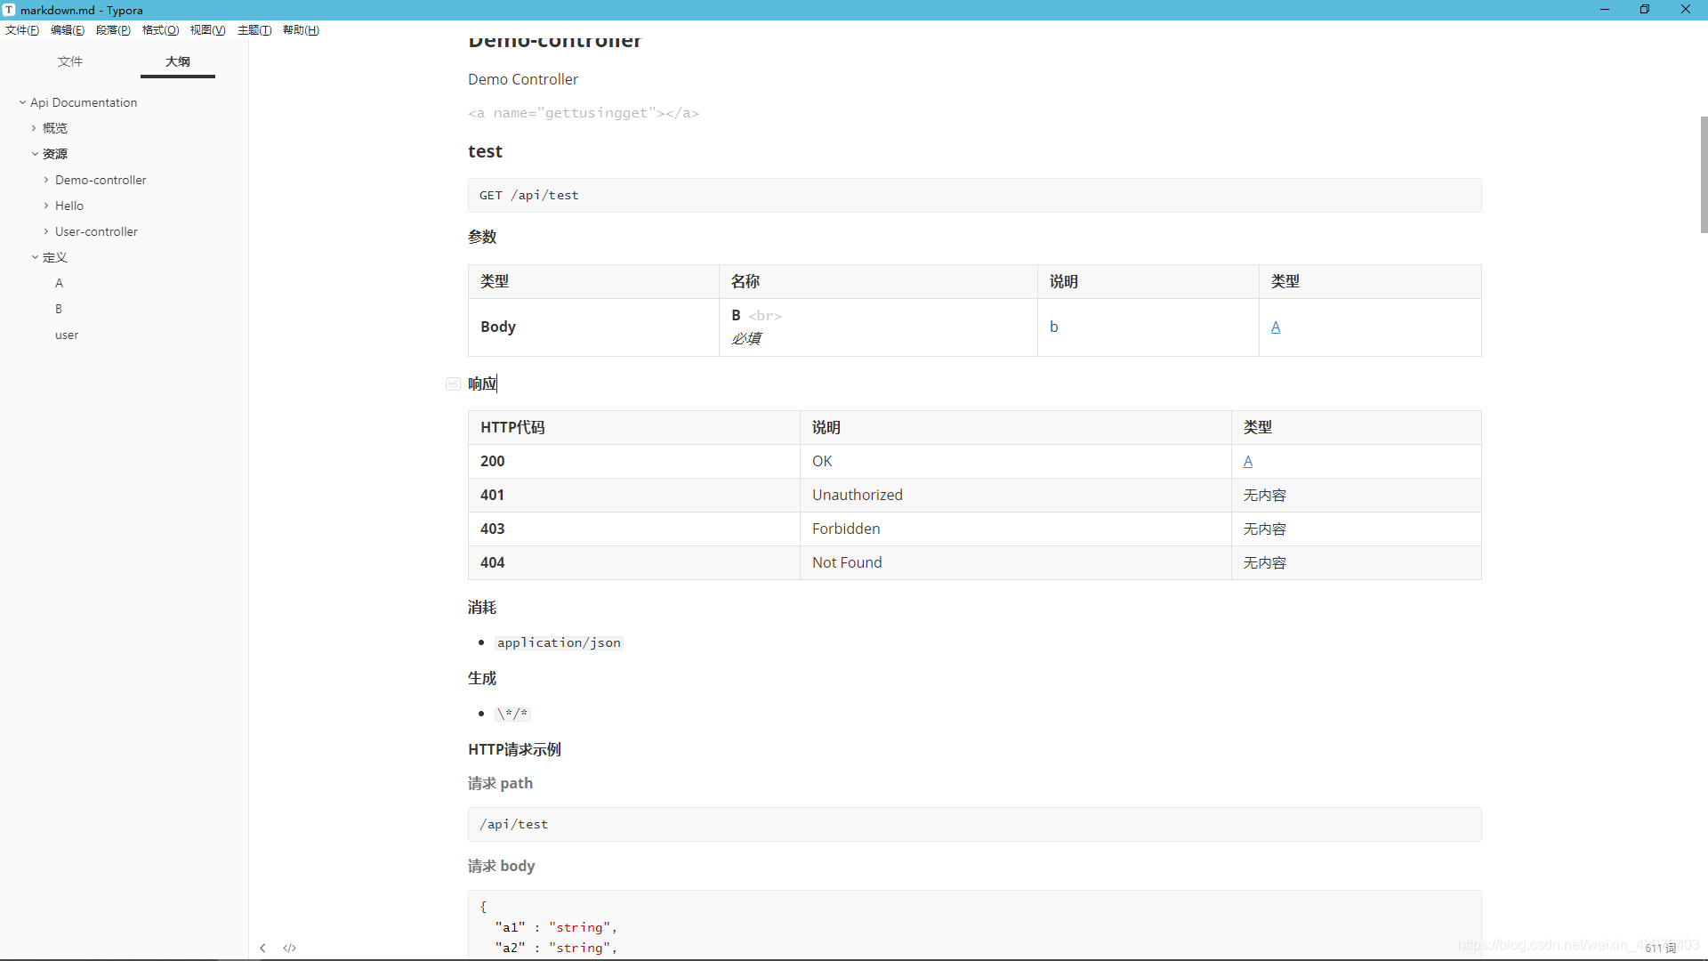Click the word count 611 词 in status bar

[x=1661, y=948]
